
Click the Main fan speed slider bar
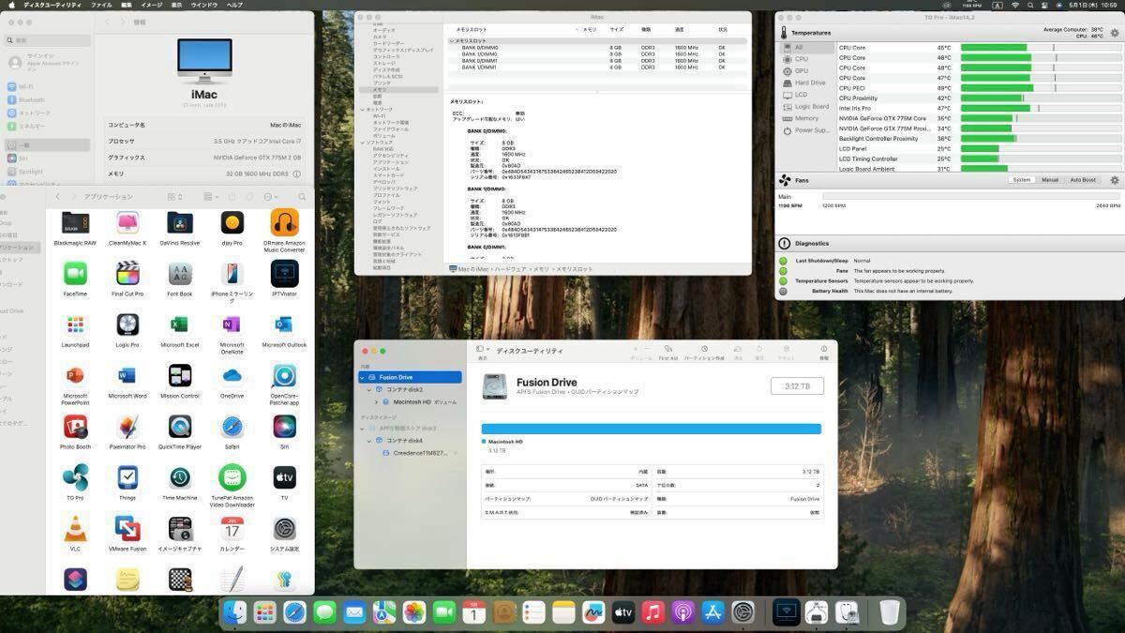[x=970, y=197]
